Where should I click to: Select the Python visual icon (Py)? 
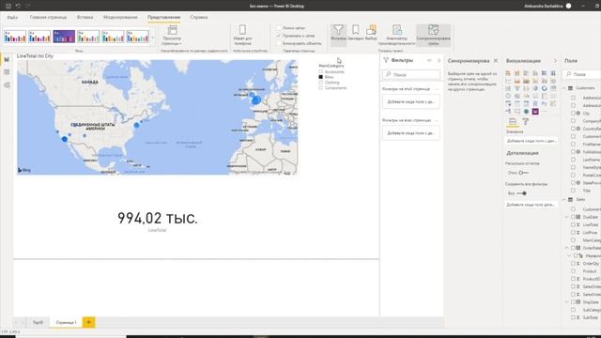[x=545, y=104]
